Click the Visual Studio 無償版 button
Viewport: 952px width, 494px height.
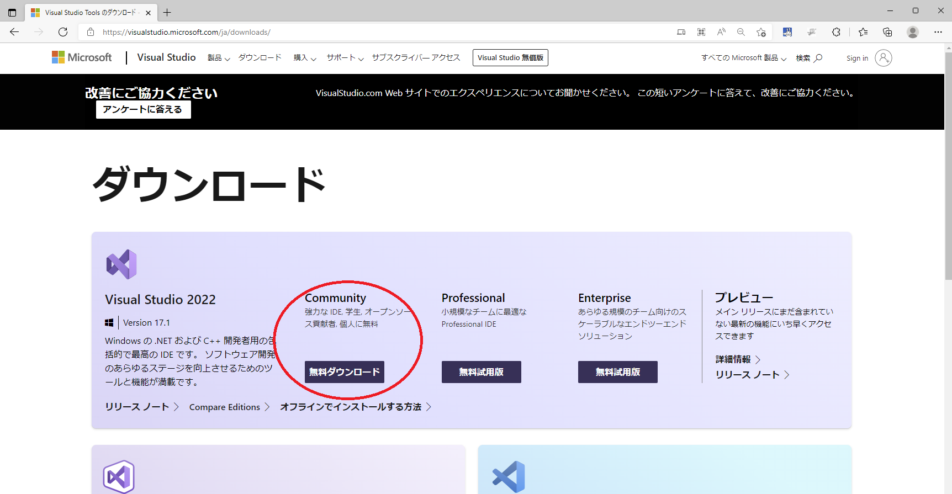(510, 58)
